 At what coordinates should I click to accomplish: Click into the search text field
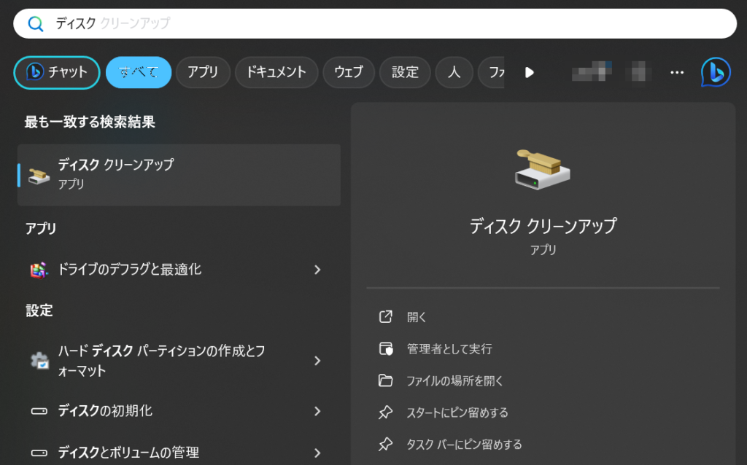pyautogui.click(x=375, y=23)
